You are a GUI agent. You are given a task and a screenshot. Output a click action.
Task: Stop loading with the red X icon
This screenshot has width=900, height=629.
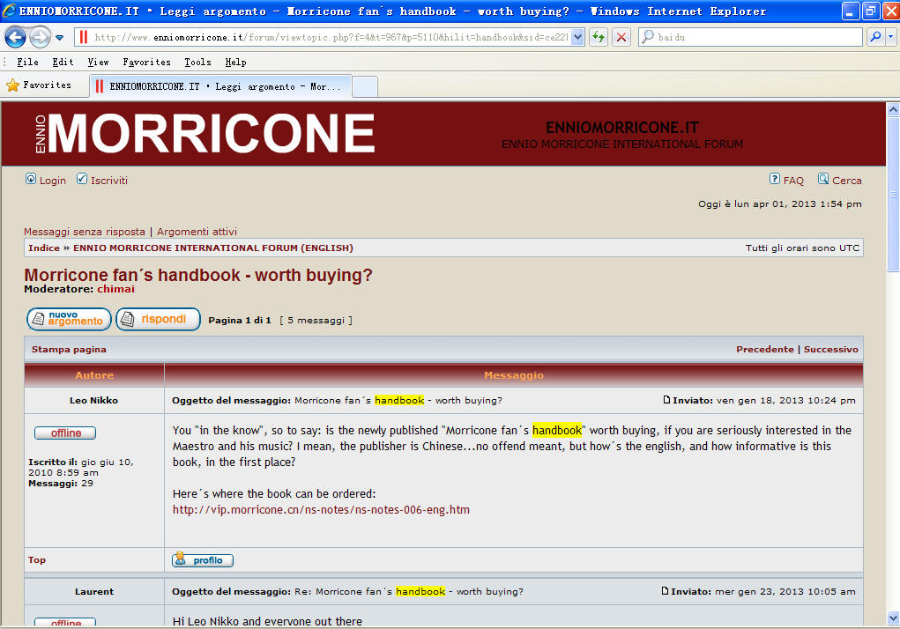point(621,37)
